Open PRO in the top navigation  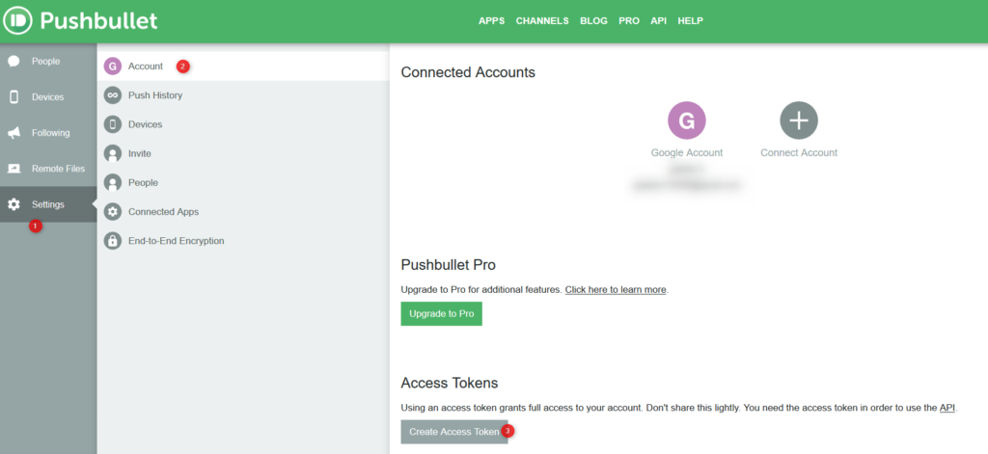(x=629, y=21)
